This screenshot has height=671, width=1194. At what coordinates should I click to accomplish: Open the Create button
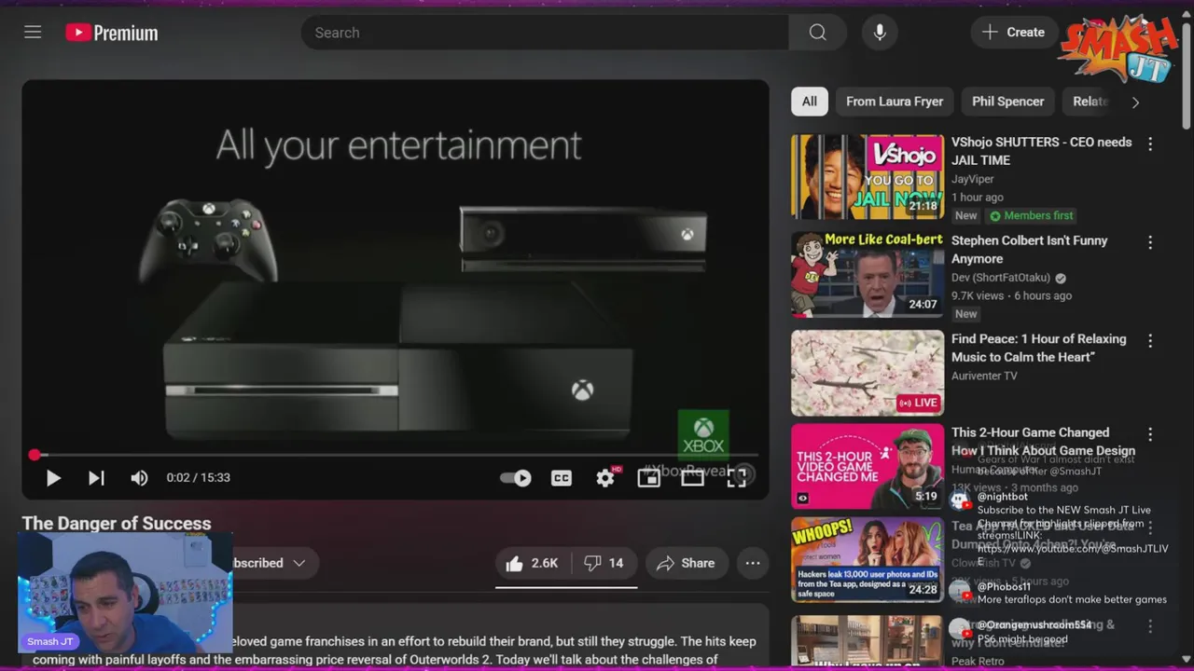(1014, 33)
